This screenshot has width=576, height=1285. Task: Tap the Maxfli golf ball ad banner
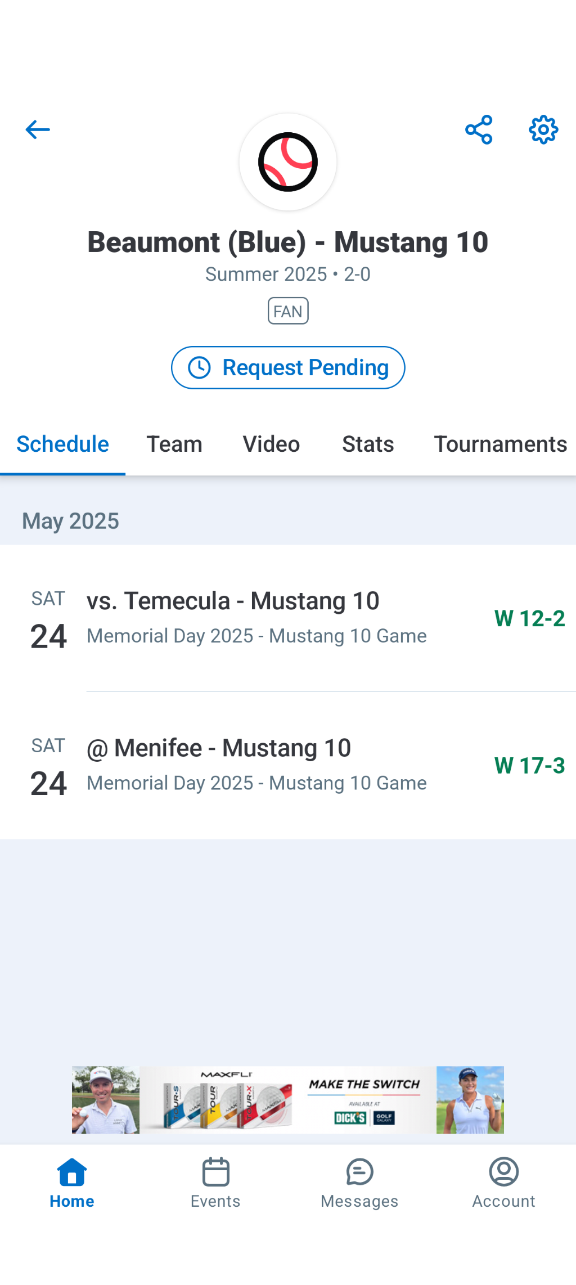[x=288, y=1100]
